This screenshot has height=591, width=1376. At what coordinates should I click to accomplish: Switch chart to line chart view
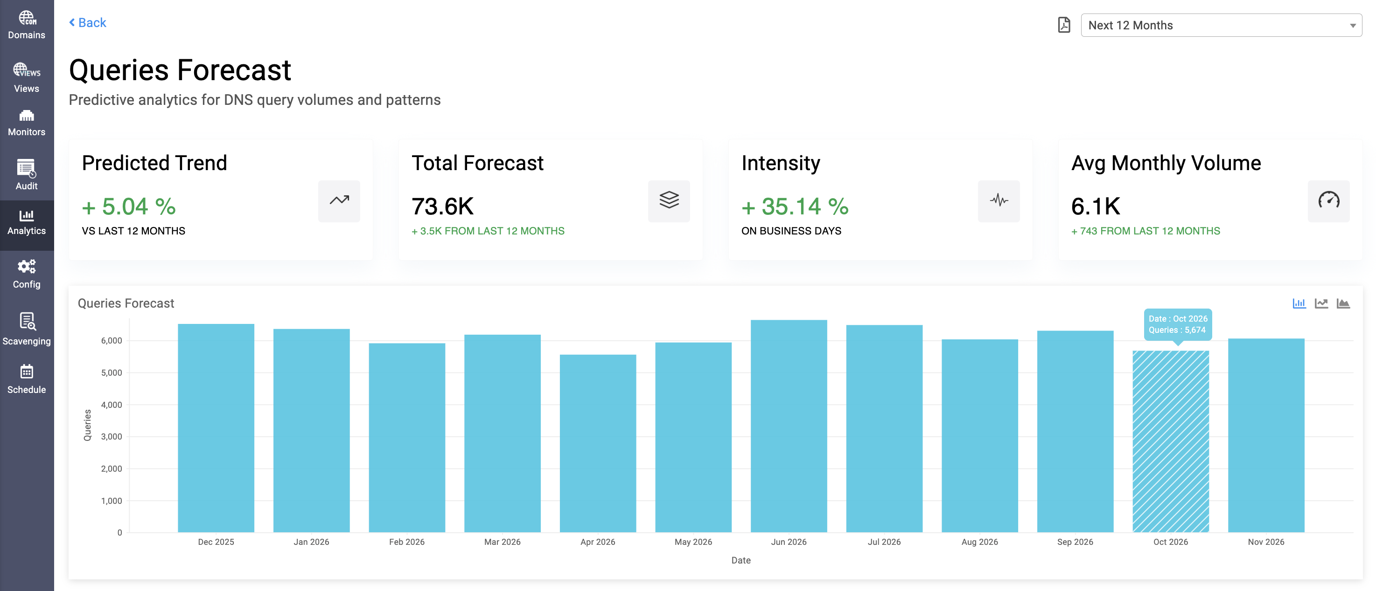point(1321,303)
